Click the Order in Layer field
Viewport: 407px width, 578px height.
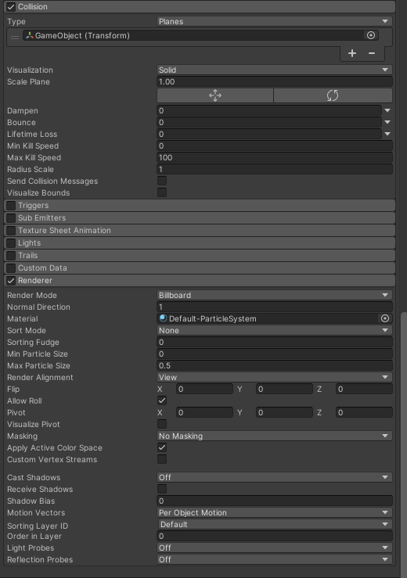tap(275, 536)
